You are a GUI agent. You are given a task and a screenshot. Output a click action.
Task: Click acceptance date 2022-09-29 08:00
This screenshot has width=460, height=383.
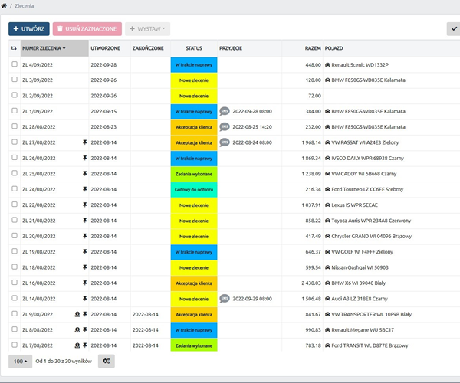(x=252, y=299)
